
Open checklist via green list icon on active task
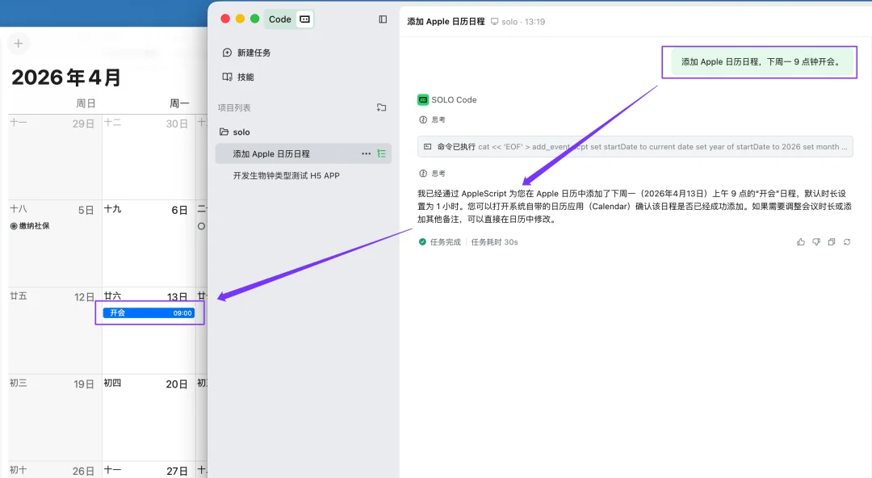(381, 153)
